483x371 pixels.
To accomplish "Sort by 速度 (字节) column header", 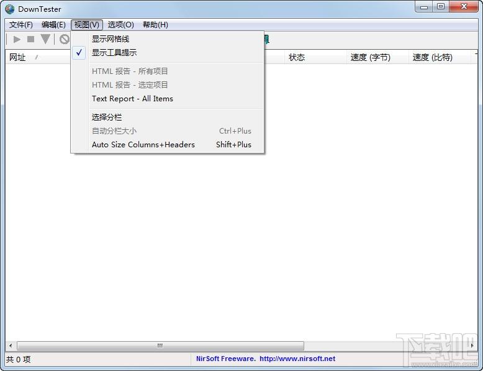I will point(370,57).
